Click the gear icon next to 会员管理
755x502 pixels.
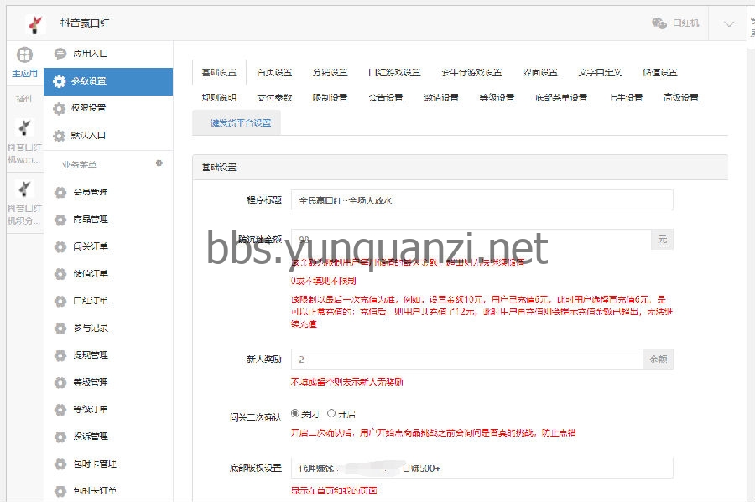tap(60, 193)
